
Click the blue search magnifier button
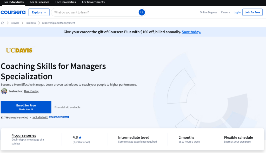142,12
